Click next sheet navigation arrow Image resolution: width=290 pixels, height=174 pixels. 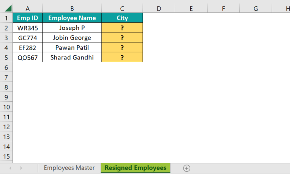tap(22, 168)
